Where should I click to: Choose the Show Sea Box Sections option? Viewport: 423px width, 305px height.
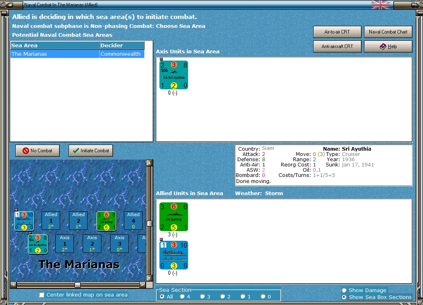click(x=344, y=297)
